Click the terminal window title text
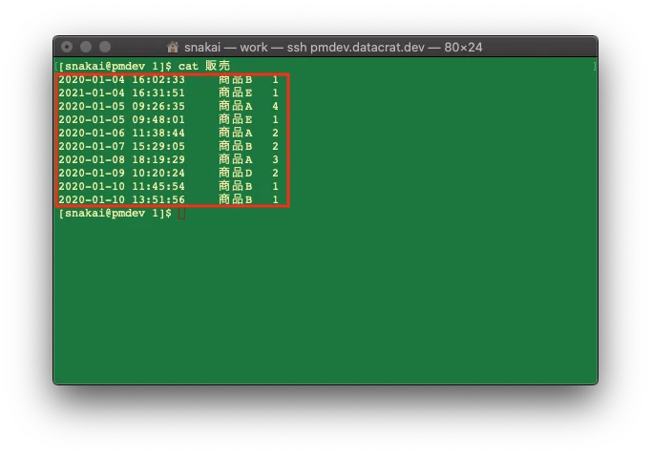651x455 pixels. [x=333, y=48]
